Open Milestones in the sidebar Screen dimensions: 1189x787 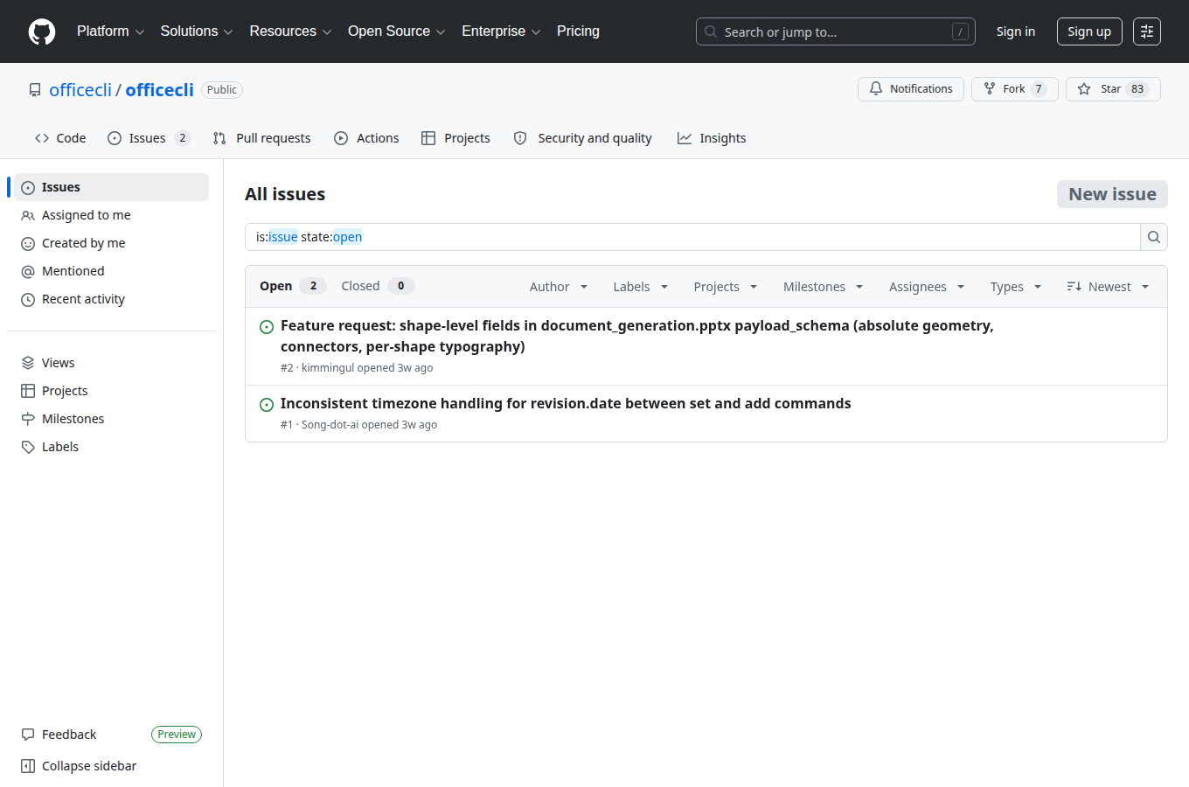111,419
